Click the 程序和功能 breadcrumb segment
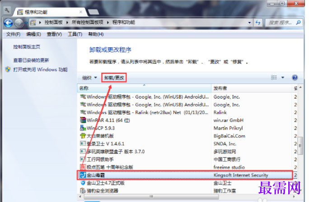 (x=124, y=22)
